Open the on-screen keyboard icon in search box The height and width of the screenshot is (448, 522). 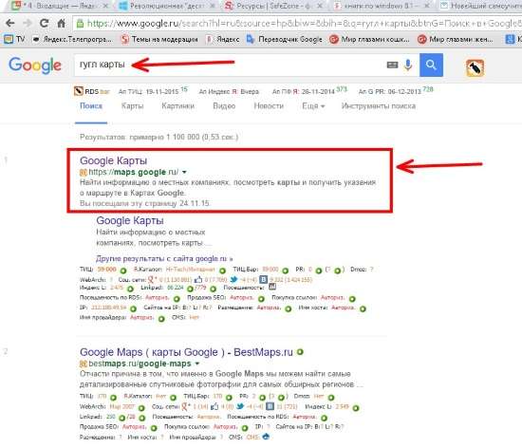point(392,65)
